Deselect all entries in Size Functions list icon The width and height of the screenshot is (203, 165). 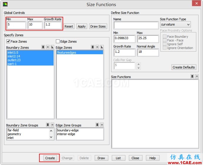point(197,76)
